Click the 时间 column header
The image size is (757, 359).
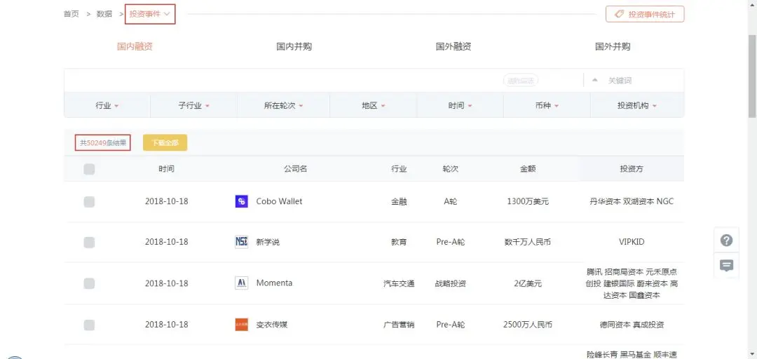point(167,169)
